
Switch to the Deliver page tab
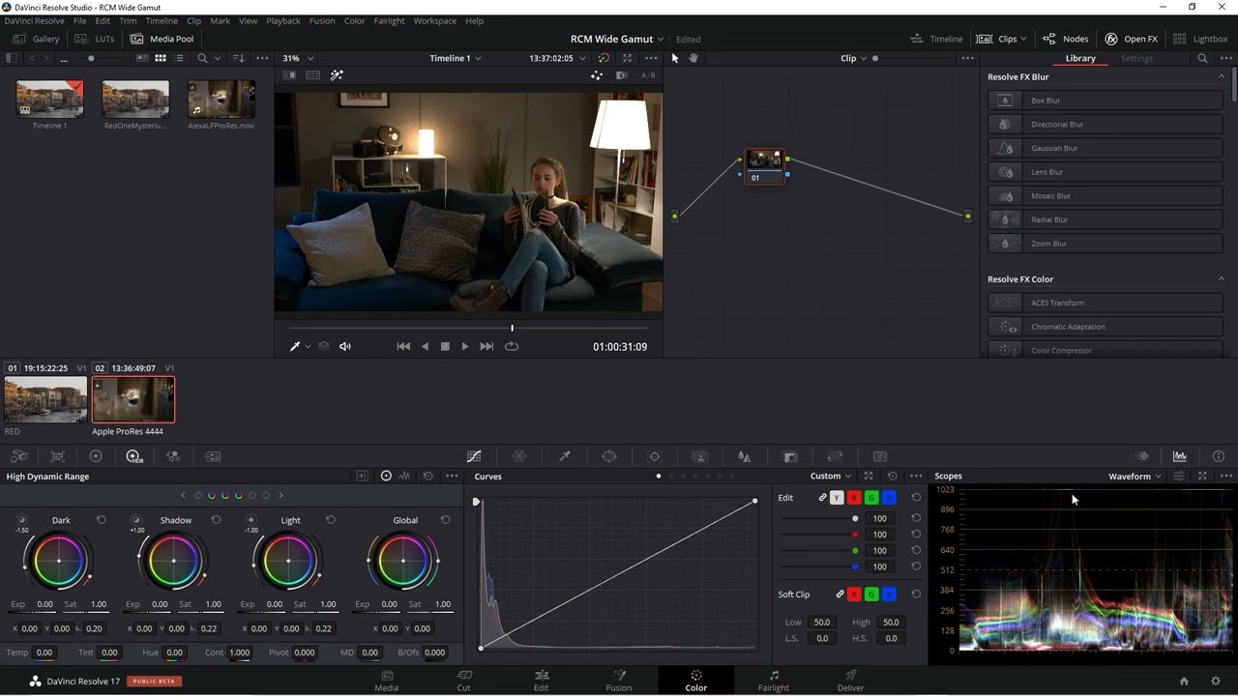850,681
